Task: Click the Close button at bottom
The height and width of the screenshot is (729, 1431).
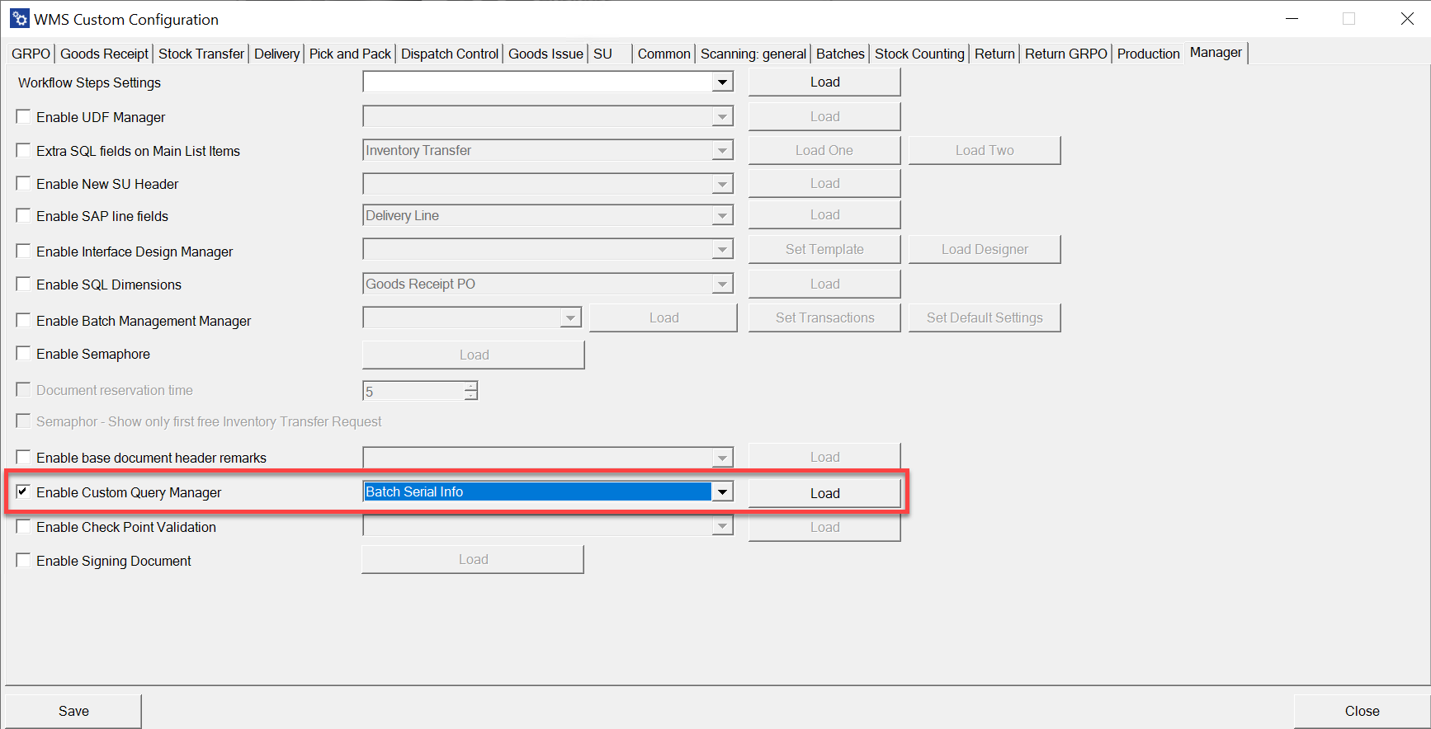Action: [1362, 711]
